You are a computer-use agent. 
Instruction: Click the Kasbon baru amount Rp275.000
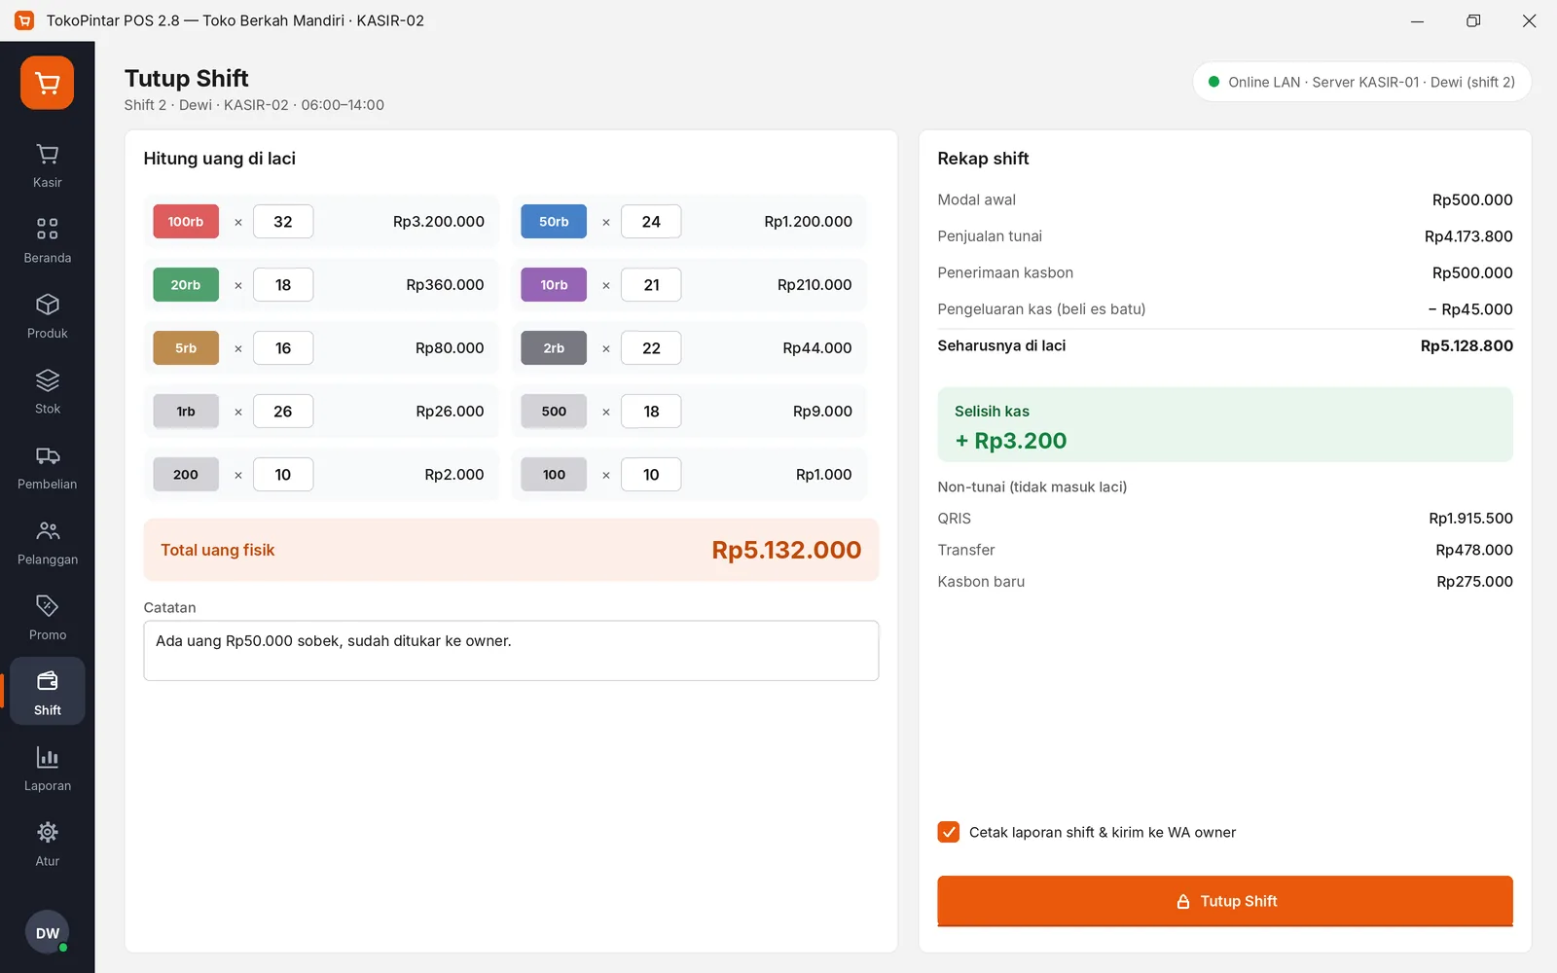(1474, 582)
